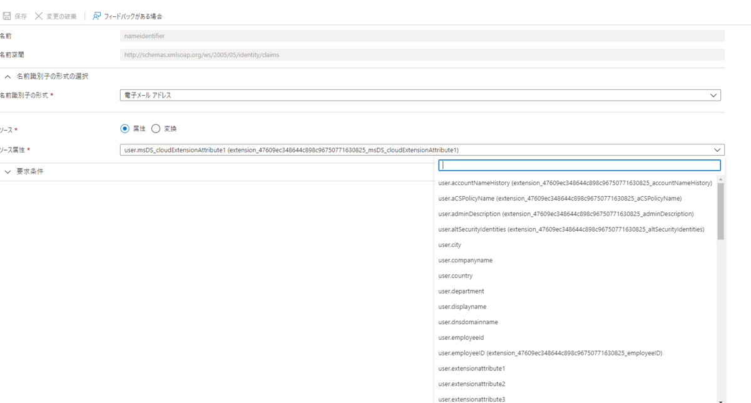Click the discard changes X icon
This screenshot has width=751, height=403.
[39, 16]
